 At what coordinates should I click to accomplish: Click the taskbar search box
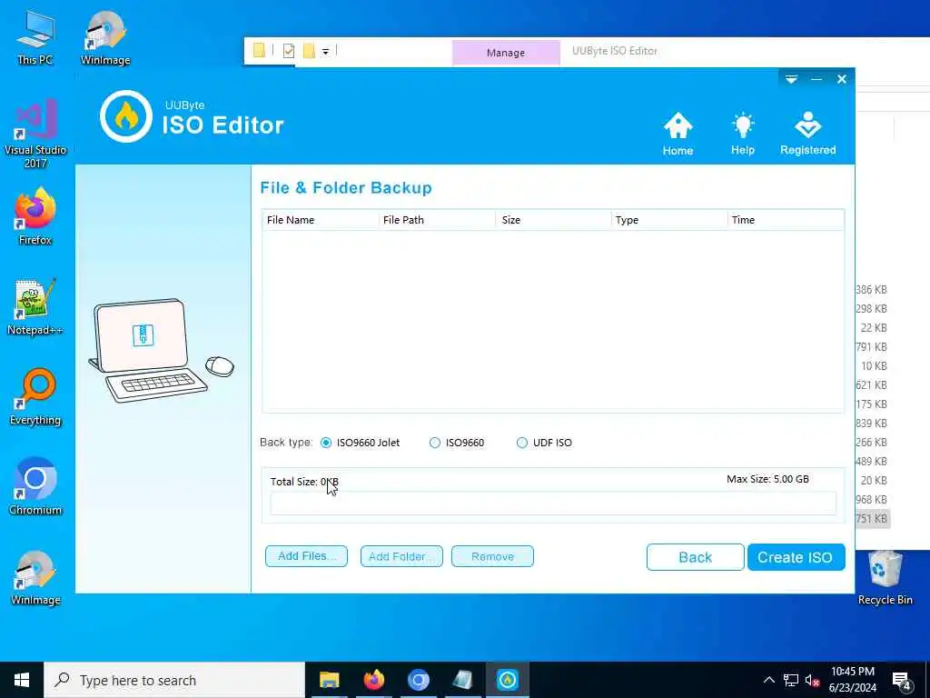point(174,680)
